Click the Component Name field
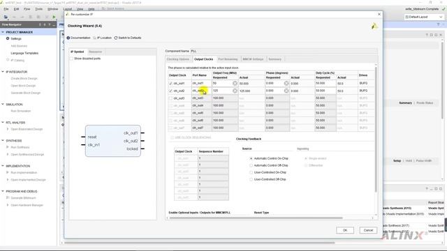 tap(284, 51)
